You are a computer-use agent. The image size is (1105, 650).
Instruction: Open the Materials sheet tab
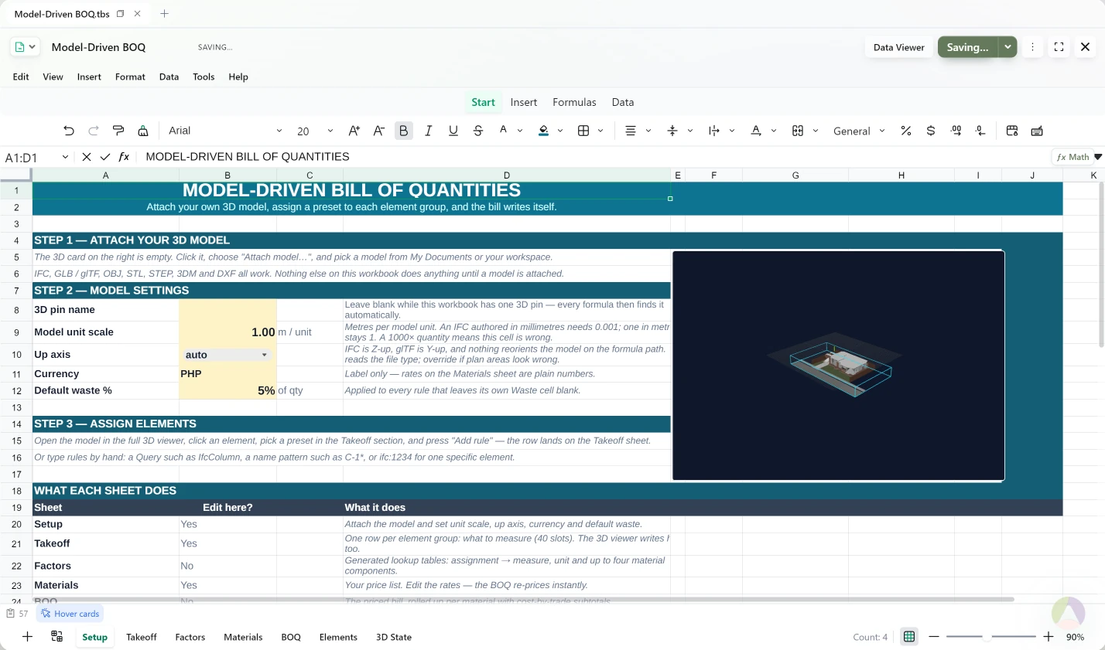tap(243, 637)
